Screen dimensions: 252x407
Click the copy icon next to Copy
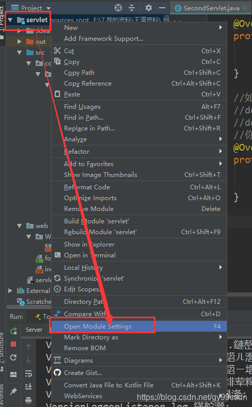coord(57,61)
